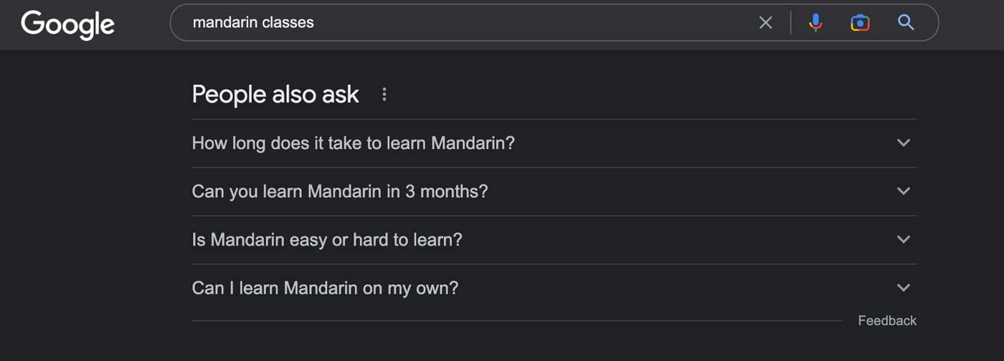Expand chevron for 'Mandarin on my own' question
Image resolution: width=1004 pixels, height=361 pixels.
pos(904,288)
